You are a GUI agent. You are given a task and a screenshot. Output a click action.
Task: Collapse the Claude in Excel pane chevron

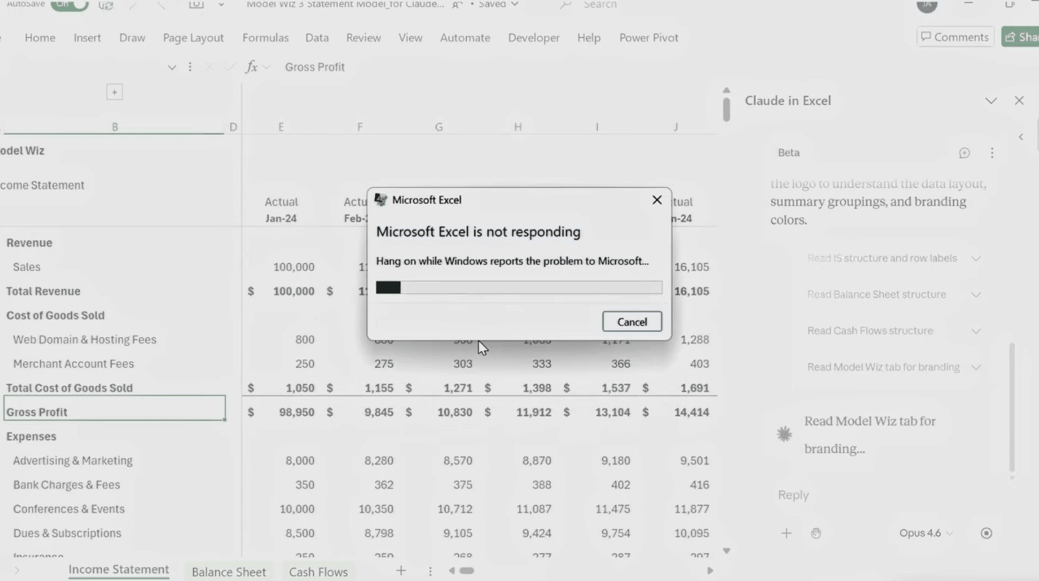pyautogui.click(x=991, y=100)
